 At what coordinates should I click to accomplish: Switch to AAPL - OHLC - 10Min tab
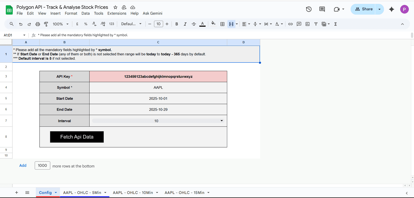click(133, 193)
